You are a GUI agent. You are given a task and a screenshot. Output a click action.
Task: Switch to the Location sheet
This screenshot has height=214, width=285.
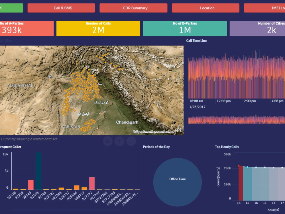click(205, 8)
